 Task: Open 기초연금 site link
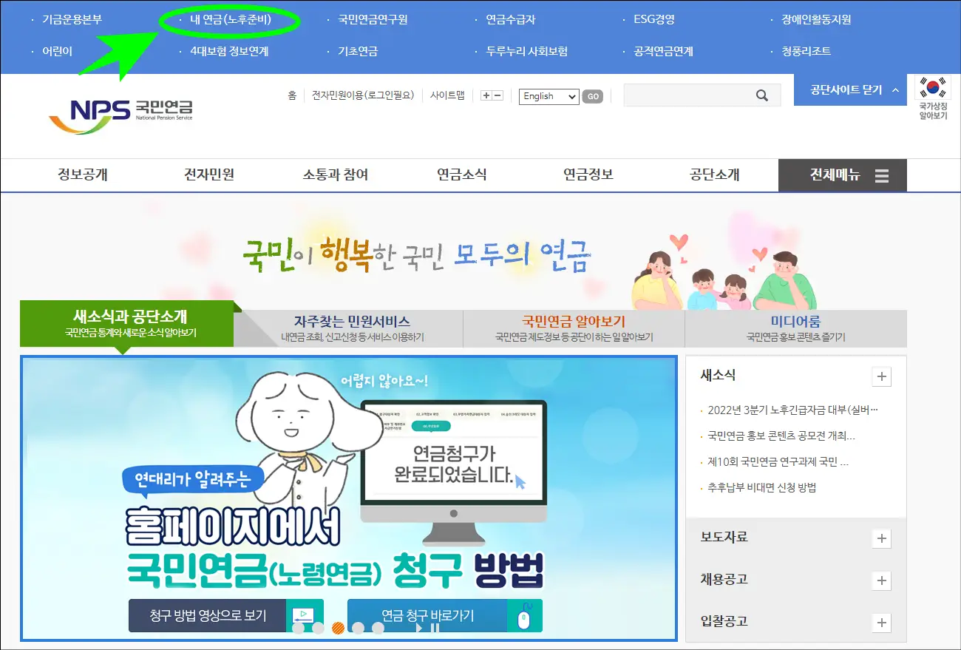click(x=358, y=51)
